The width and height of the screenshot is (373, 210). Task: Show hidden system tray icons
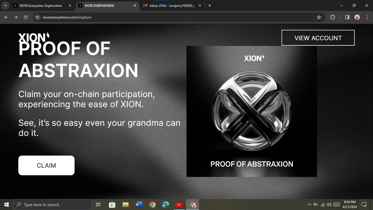(x=309, y=204)
